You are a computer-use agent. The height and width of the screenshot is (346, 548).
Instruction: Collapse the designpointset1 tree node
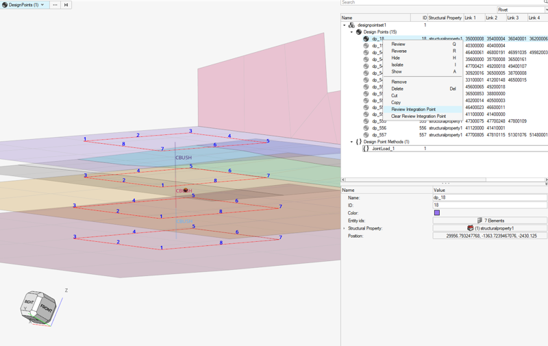345,25
